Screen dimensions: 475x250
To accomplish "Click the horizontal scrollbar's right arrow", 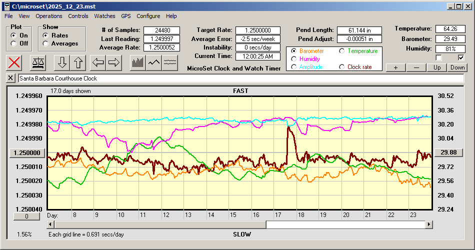I will (x=428, y=224).
